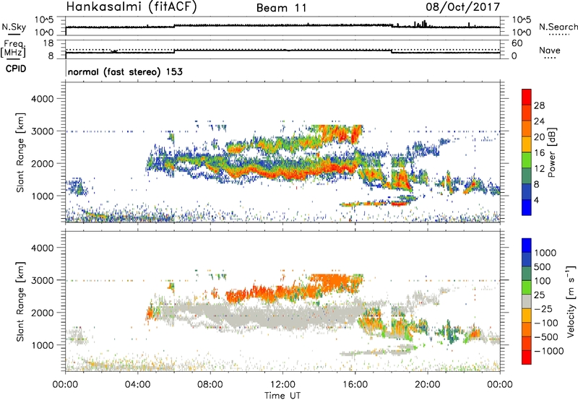
Task: Click the 28 tick on power colorbar
Action: tap(539, 105)
